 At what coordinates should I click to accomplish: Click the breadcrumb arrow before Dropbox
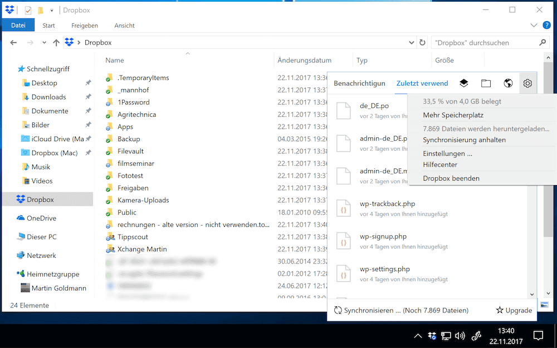tap(79, 42)
